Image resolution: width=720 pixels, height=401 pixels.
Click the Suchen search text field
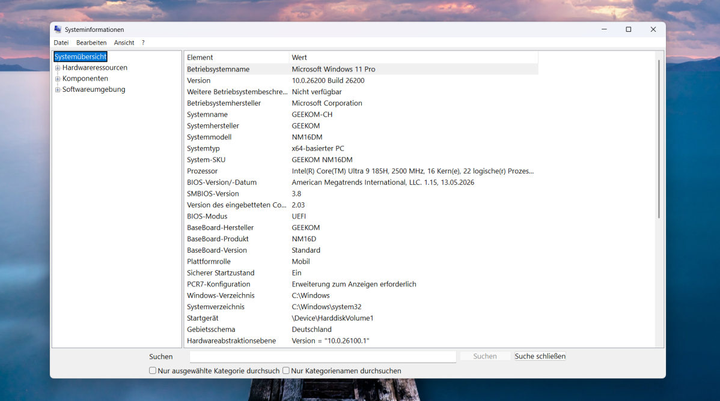(323, 357)
